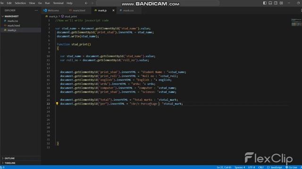Close the mark.js editor tab
This screenshot has height=169, width=302.
coord(113,10)
